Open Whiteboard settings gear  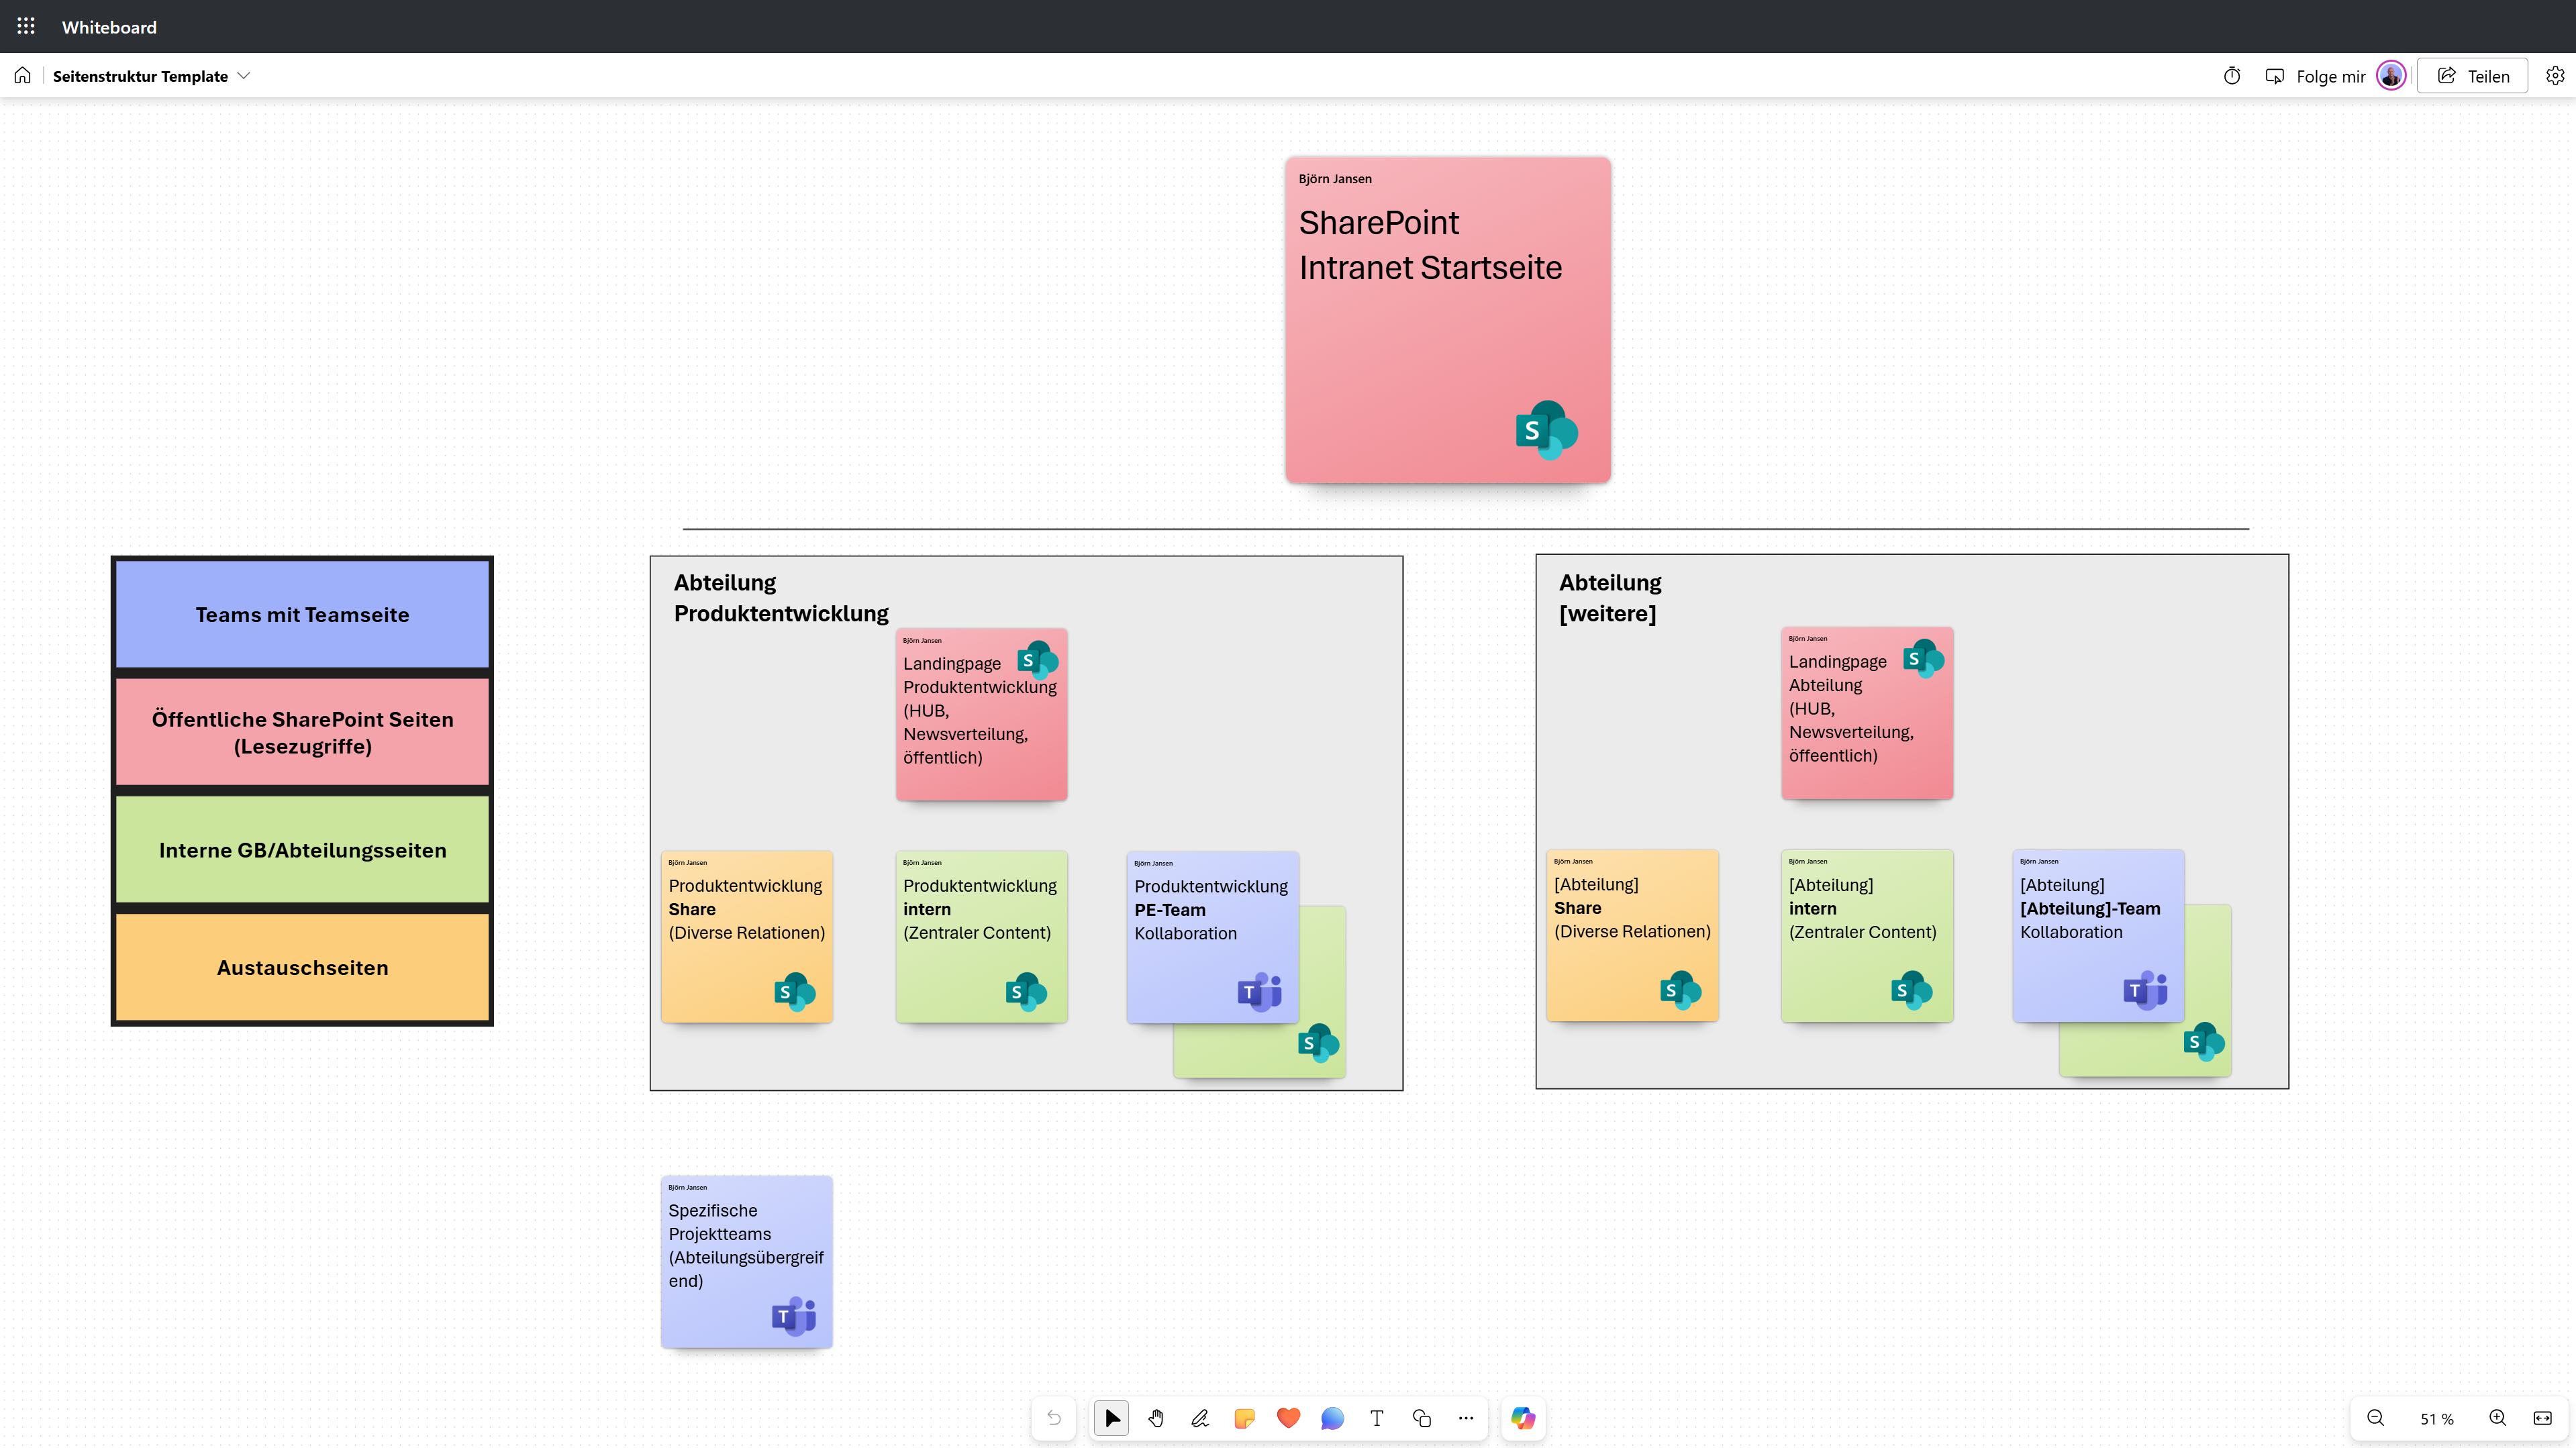coord(2555,75)
